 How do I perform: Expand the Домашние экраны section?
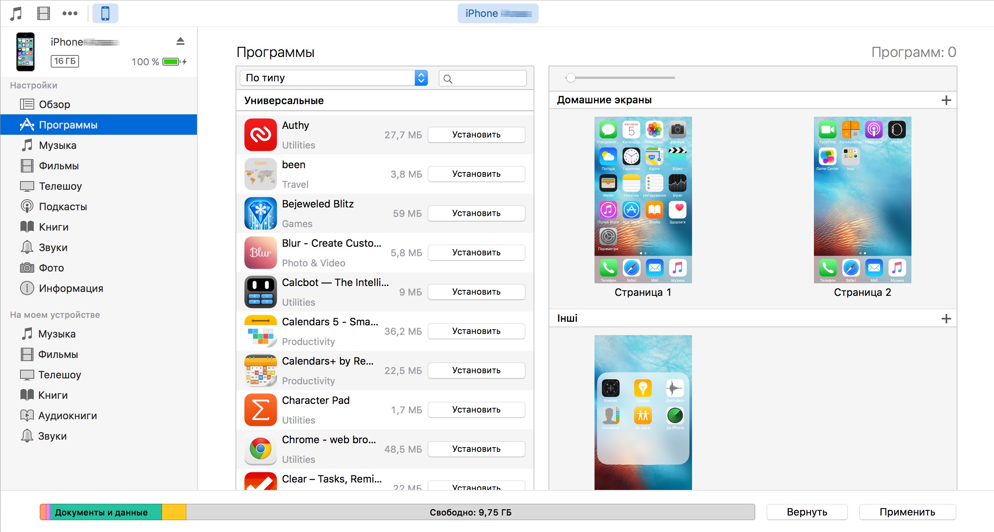[947, 100]
